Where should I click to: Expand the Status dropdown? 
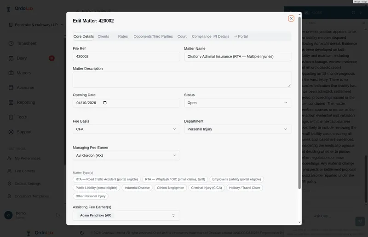[x=237, y=103]
